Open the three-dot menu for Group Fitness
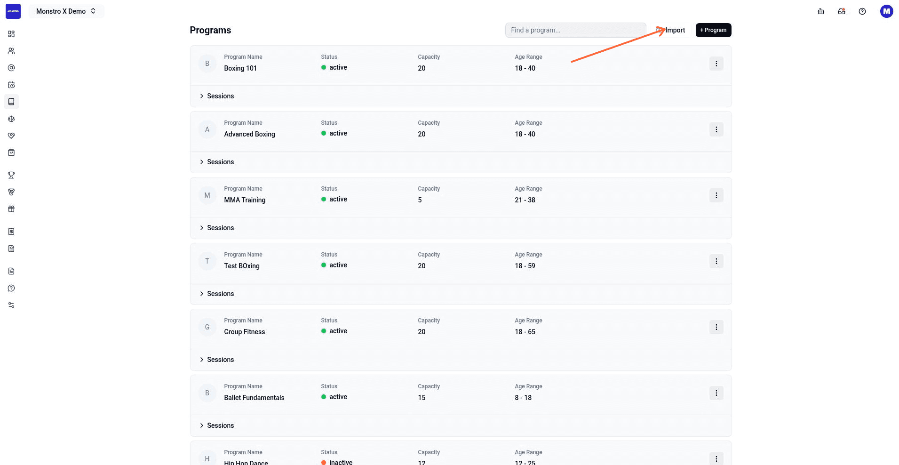The image size is (899, 465). pyautogui.click(x=716, y=327)
